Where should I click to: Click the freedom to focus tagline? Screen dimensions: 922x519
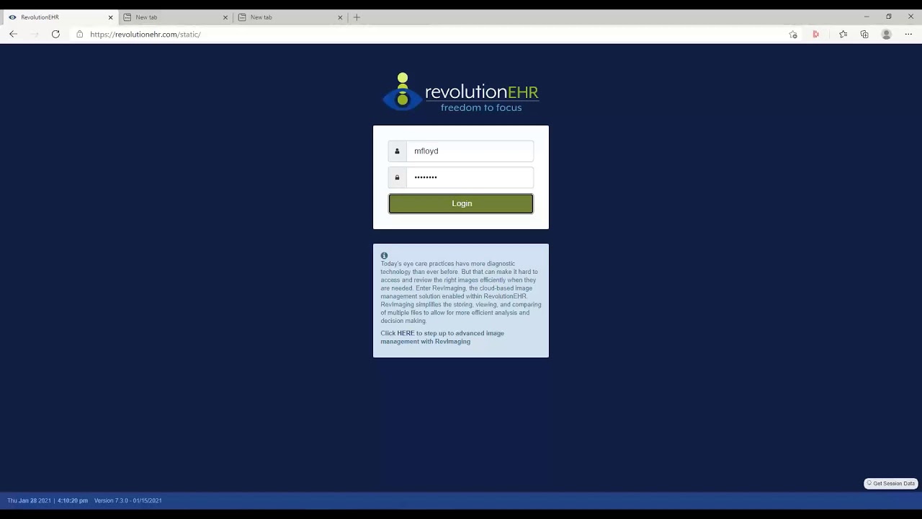pyautogui.click(x=481, y=107)
